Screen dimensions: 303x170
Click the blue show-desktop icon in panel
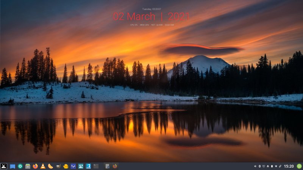(x=12, y=166)
